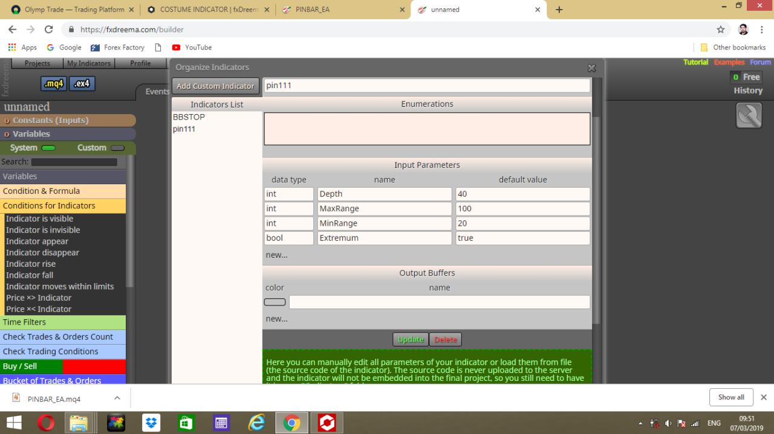Screen dimensions: 774x434
Task: Click Depth default value field
Action: 522,194
